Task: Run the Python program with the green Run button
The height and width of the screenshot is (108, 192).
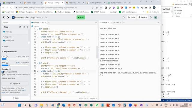Action: 81,17
